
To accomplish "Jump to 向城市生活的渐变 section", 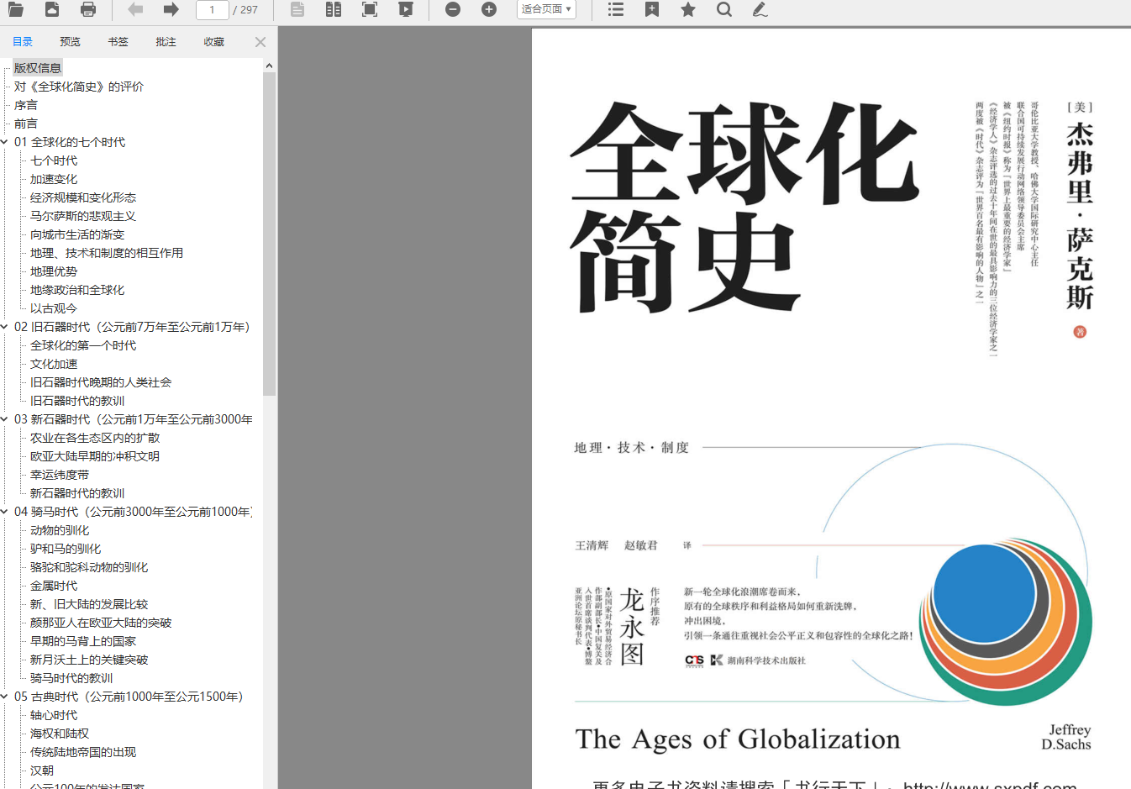I will coord(77,234).
